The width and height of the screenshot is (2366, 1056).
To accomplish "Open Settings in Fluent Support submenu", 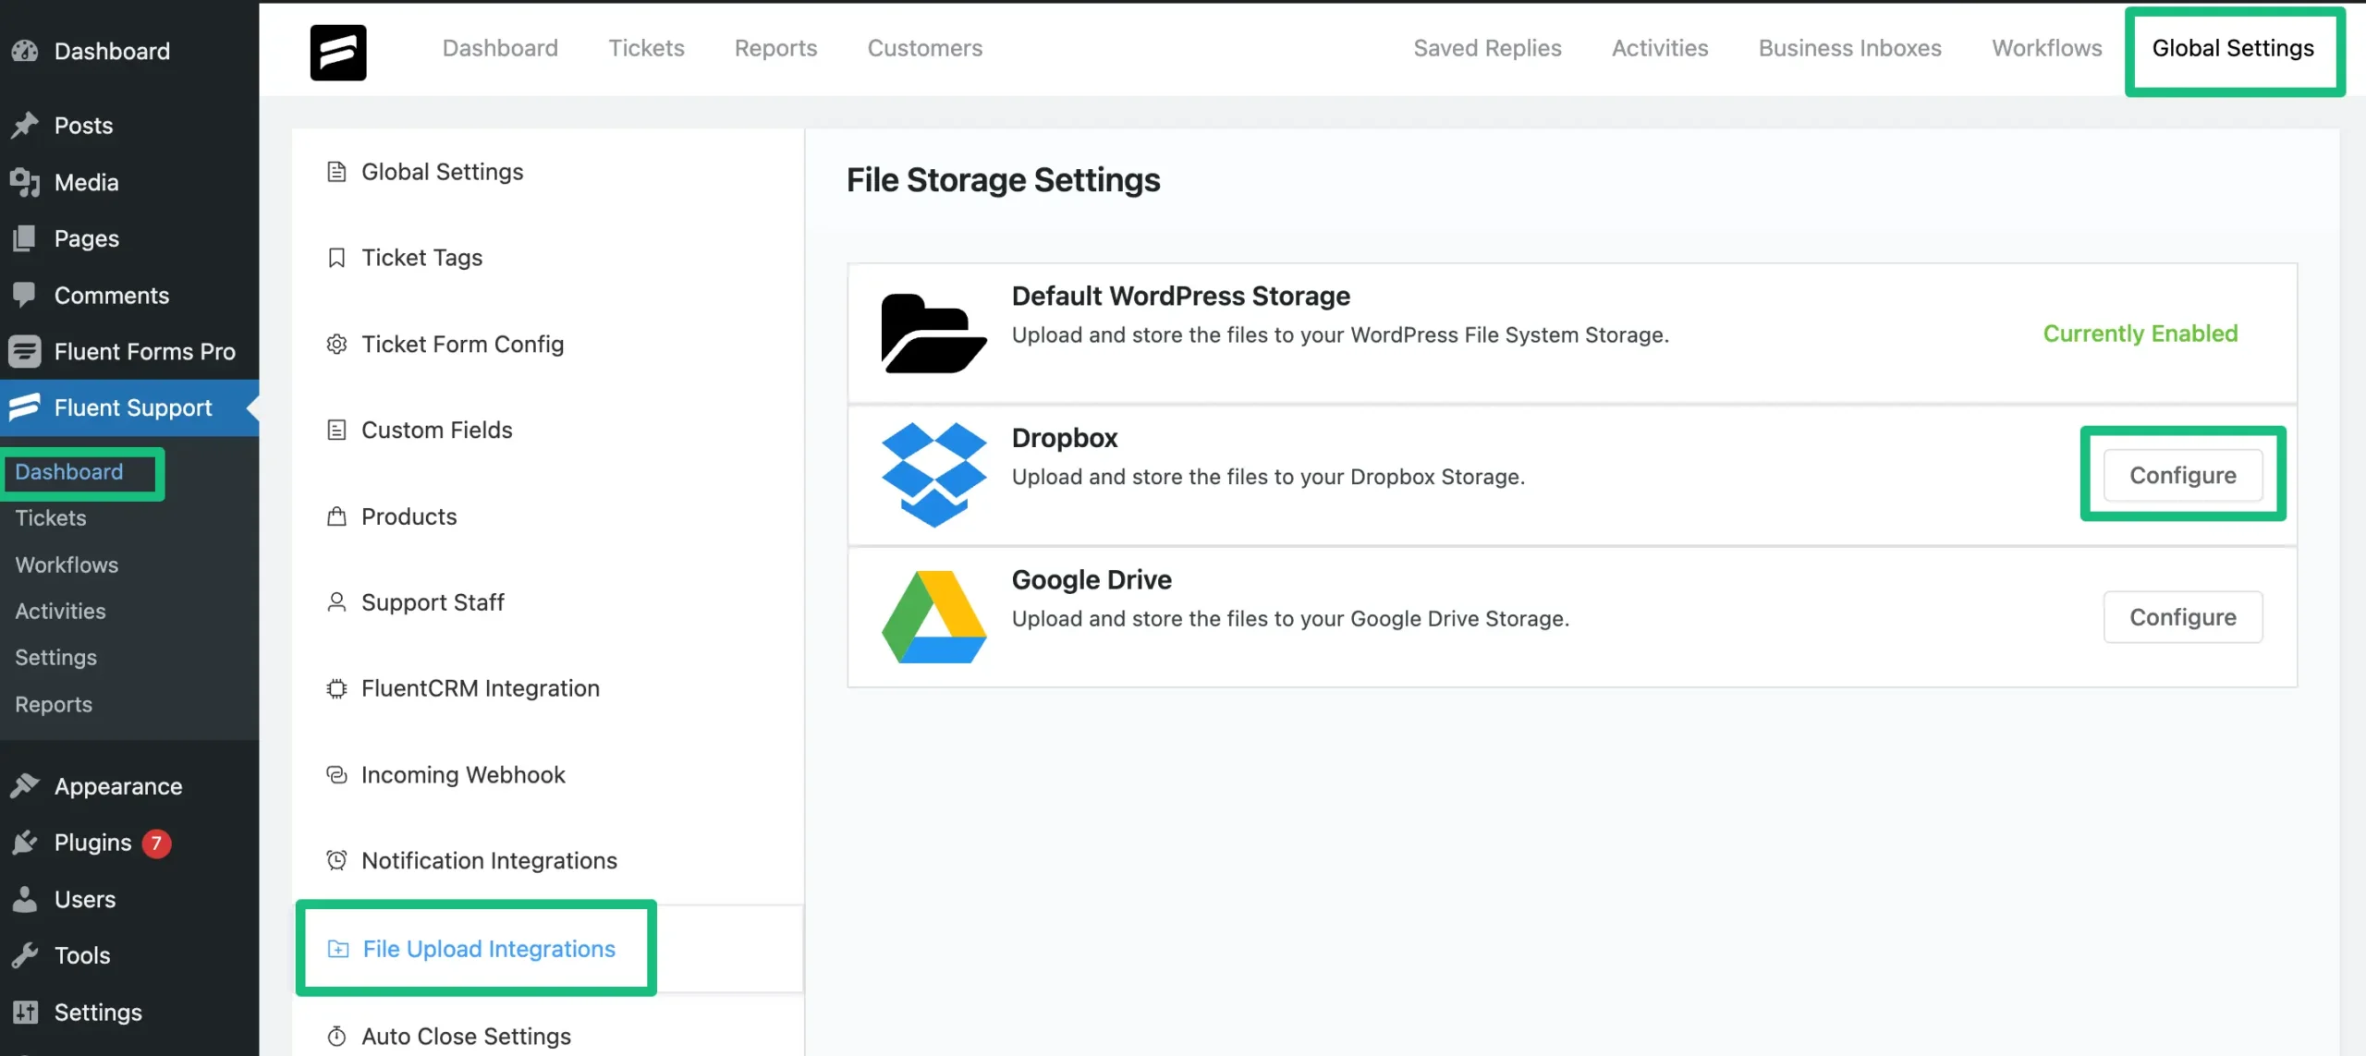I will pyautogui.click(x=55, y=658).
